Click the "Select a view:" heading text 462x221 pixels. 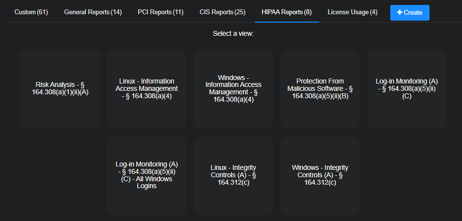coord(233,34)
